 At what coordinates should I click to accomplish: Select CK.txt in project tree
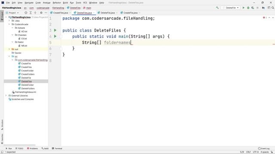[24, 38]
